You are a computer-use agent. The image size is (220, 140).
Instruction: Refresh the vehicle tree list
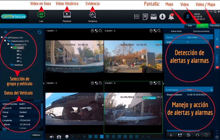(x=39, y=32)
